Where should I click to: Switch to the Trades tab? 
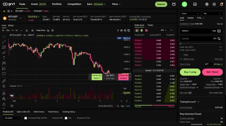[150, 25]
